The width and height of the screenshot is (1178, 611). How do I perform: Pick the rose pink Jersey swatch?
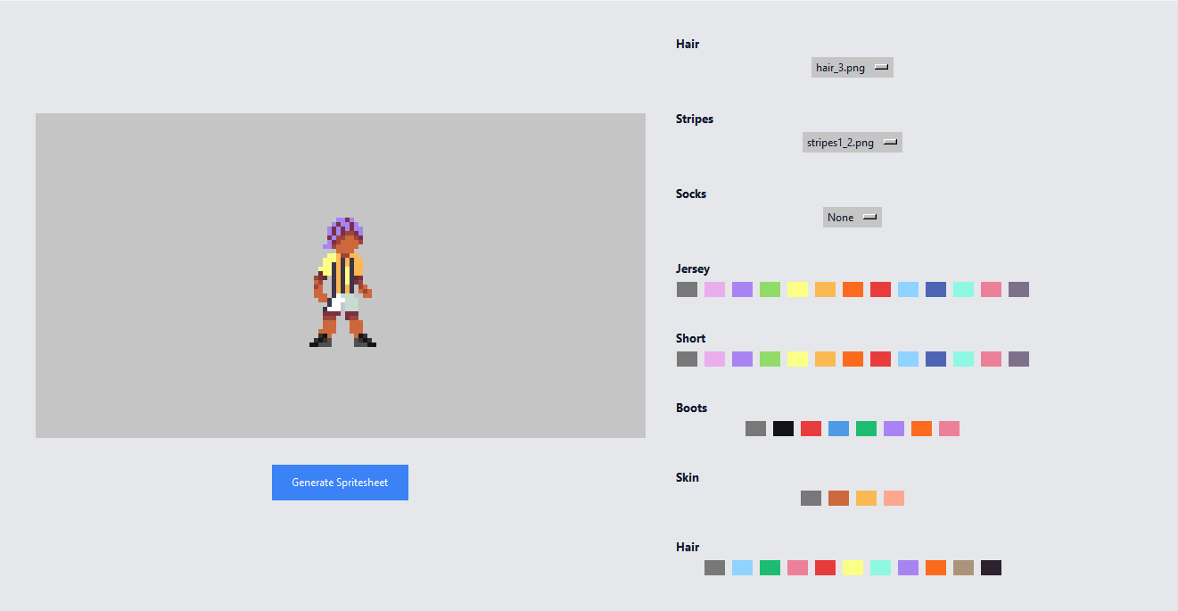[x=991, y=290]
